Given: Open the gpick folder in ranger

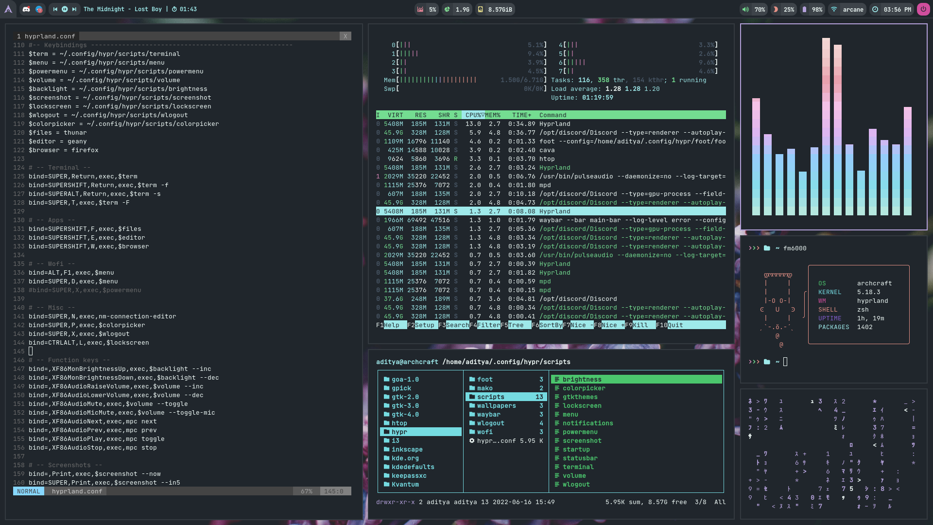Looking at the screenshot, I should click(x=421, y=388).
